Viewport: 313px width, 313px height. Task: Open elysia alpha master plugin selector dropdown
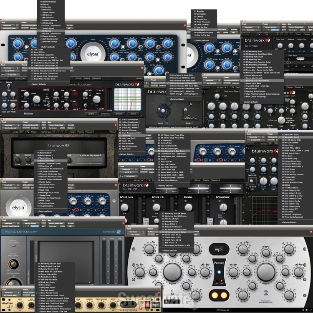coord(10,28)
